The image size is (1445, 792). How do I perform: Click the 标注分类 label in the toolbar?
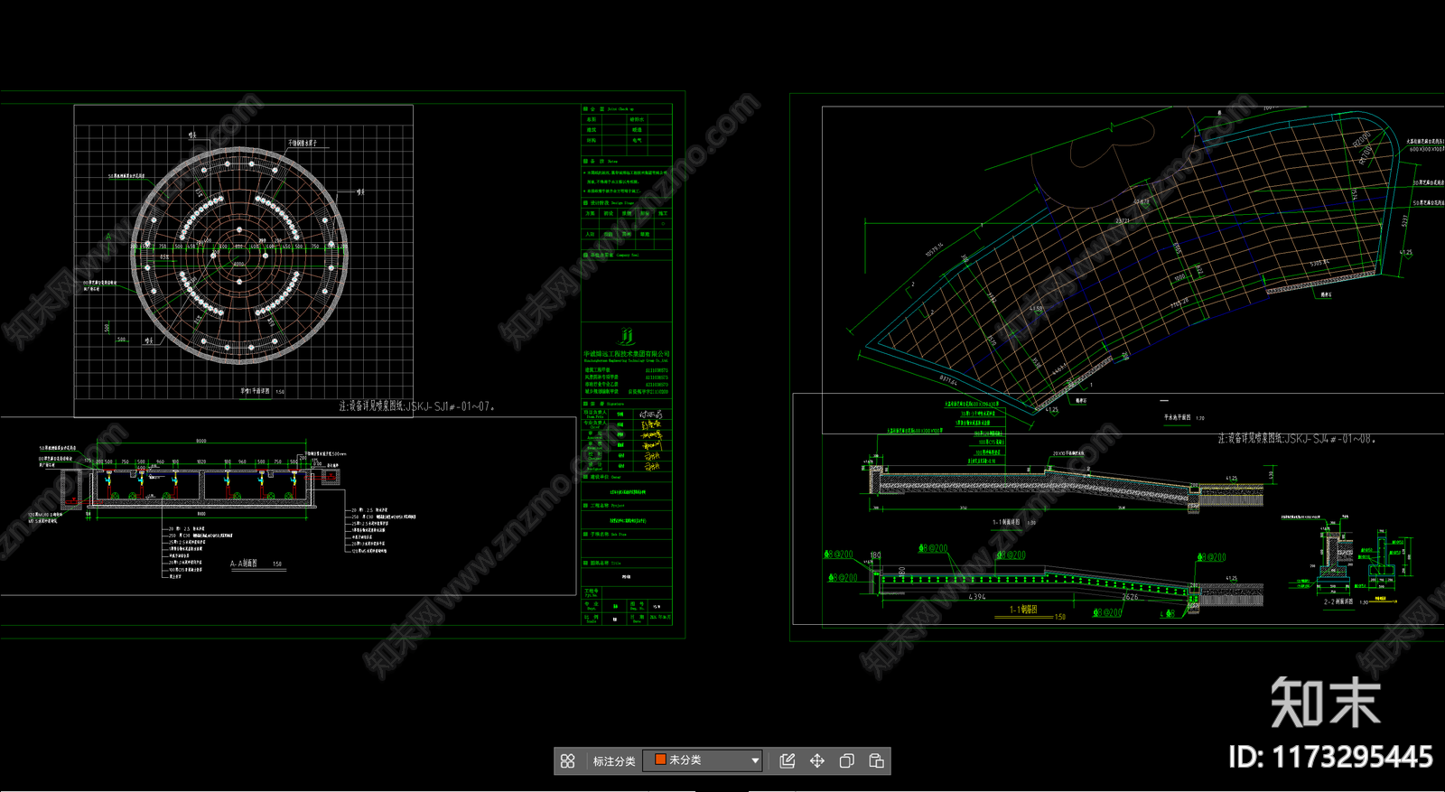click(x=613, y=761)
